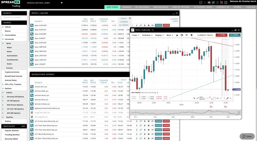Select Major under Spots tree
257x141 pixels.
pyautogui.click(x=9, y=47)
